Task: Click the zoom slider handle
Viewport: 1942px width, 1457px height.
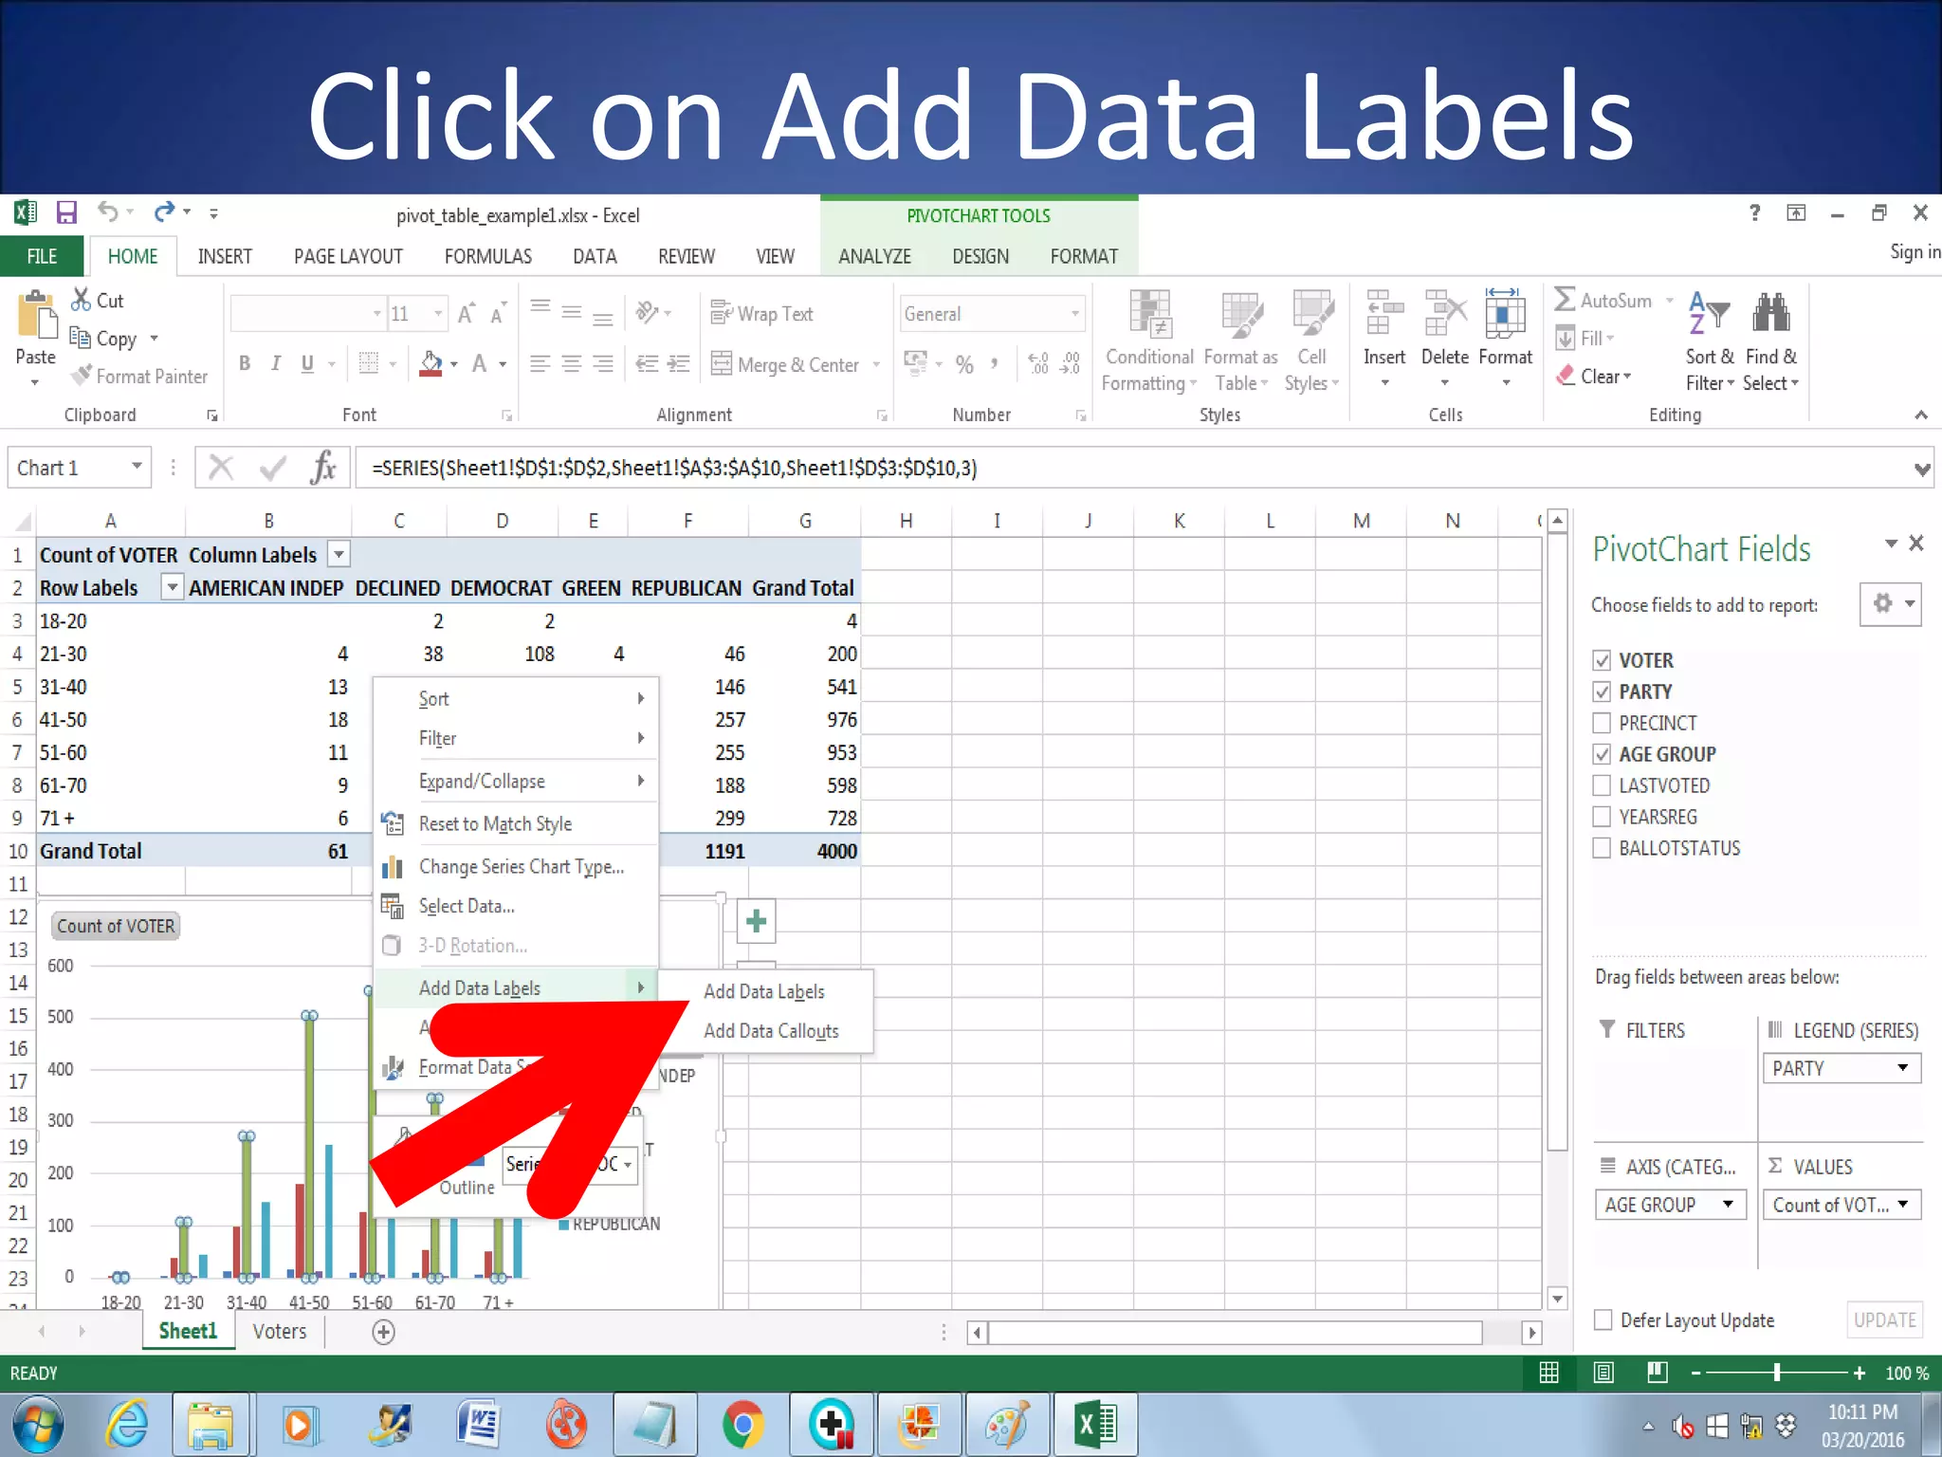Action: coord(1777,1373)
